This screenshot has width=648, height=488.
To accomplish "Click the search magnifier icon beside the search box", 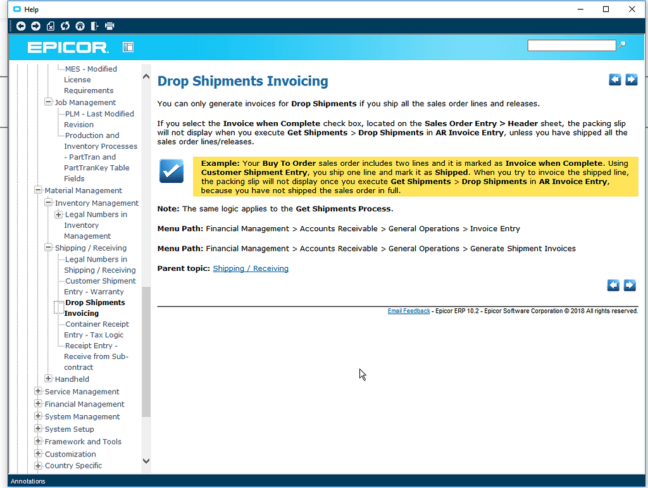I will tap(623, 45).
